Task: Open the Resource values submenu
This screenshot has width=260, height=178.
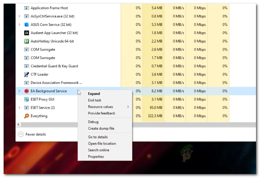Action: (105, 107)
